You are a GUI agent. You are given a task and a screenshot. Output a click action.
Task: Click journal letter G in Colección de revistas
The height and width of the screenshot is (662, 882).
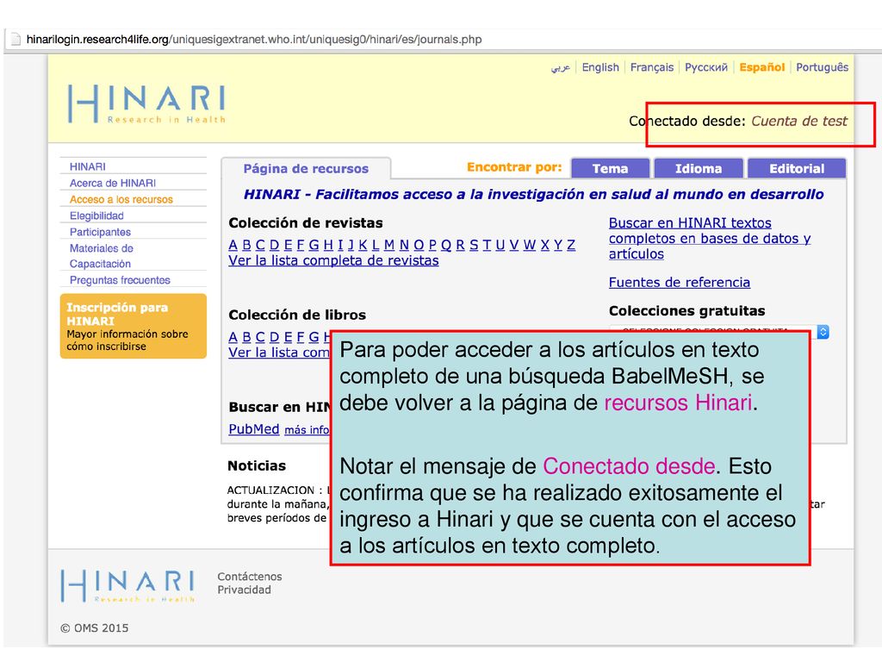(314, 245)
